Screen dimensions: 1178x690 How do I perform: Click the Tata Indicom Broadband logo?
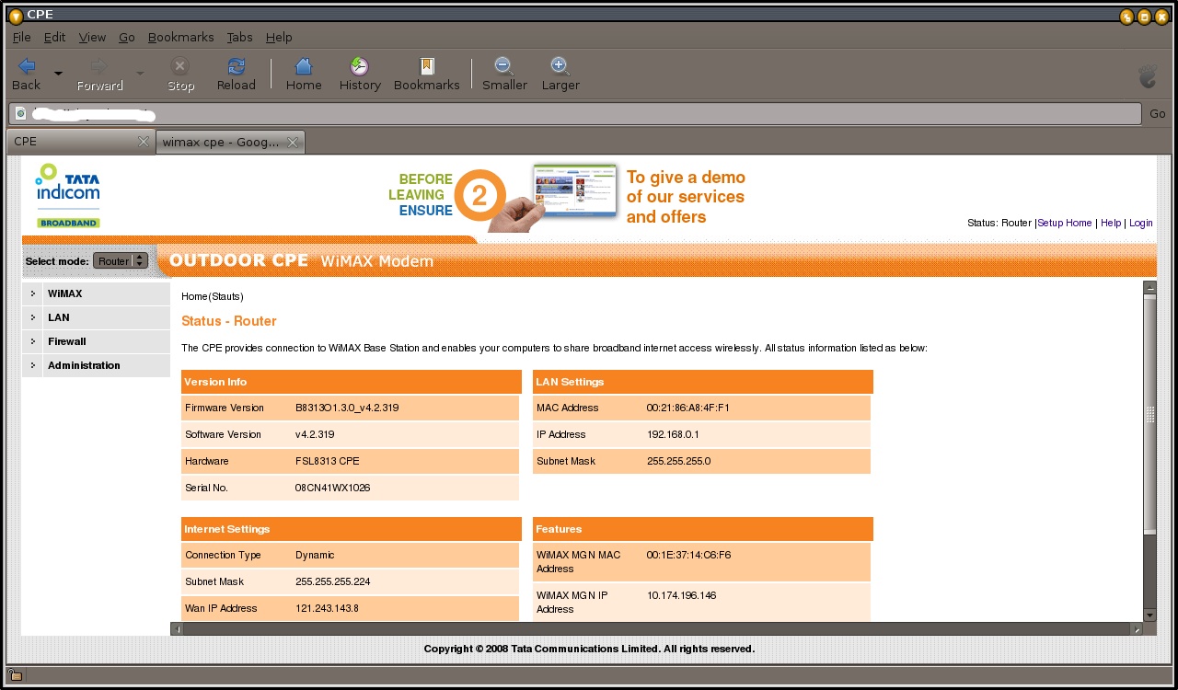pyautogui.click(x=68, y=195)
